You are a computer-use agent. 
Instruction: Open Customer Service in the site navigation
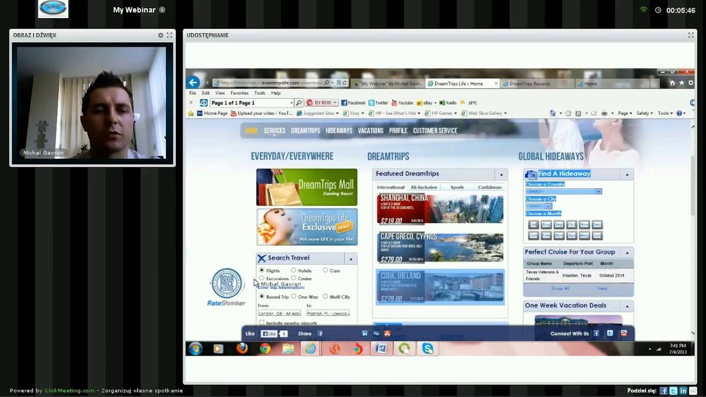(x=435, y=131)
